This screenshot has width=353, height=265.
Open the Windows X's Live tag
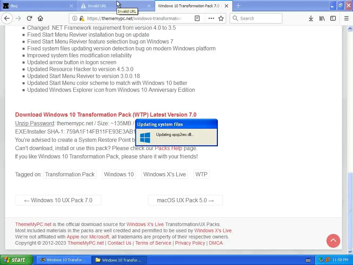(164, 174)
